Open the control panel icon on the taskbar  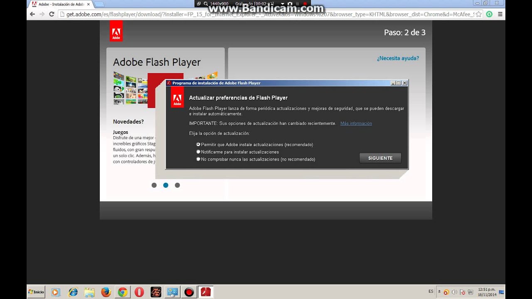172,292
